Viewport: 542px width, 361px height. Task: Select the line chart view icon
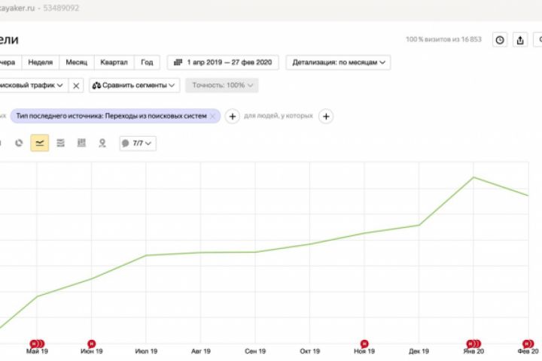click(x=40, y=143)
